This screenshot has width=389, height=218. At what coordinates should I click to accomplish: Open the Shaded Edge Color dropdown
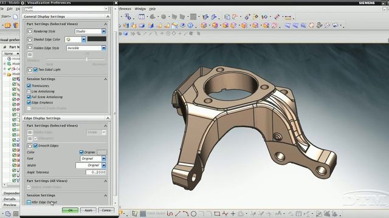coord(84,39)
